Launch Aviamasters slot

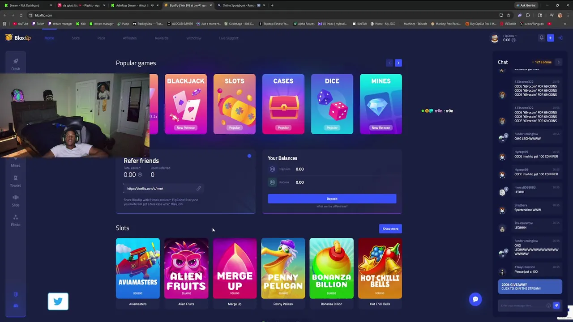138,268
